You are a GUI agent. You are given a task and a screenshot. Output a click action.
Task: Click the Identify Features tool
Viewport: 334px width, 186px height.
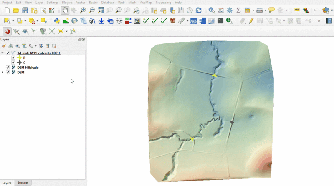coord(211,10)
